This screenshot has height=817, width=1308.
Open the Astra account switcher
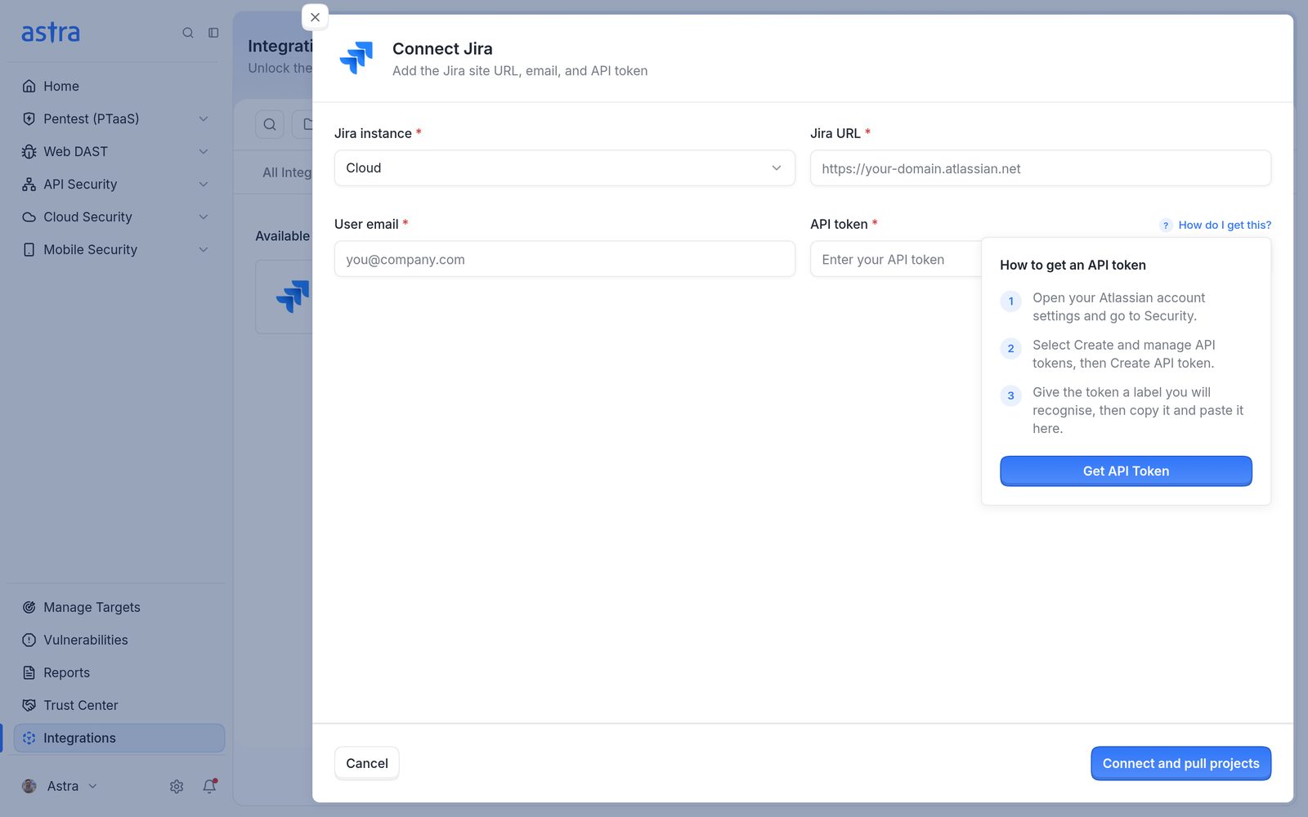60,786
